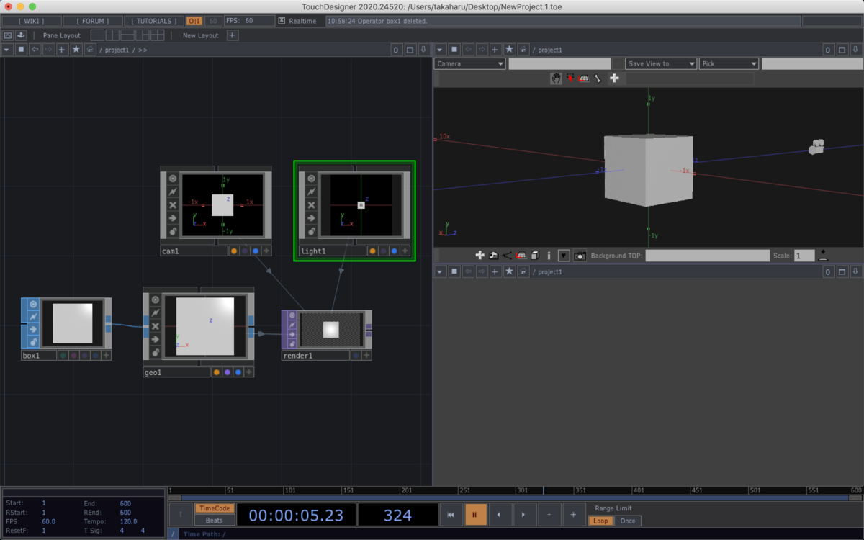
Task: Select the box1 node thumbnail
Action: pyautogui.click(x=73, y=323)
